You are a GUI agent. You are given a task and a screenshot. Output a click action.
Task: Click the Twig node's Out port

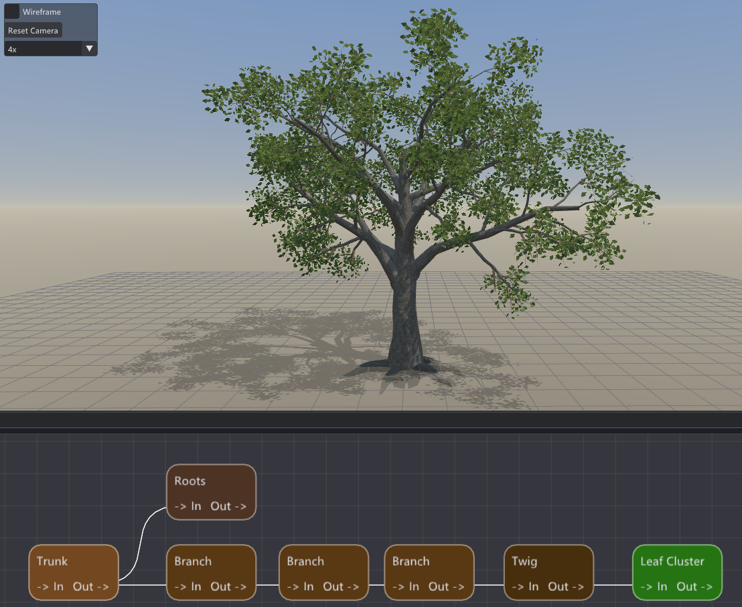coord(566,587)
